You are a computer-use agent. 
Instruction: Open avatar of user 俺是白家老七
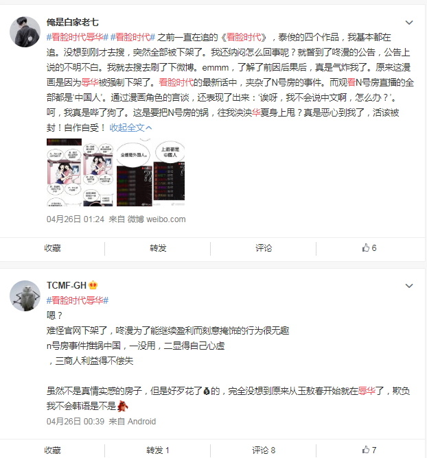25,32
